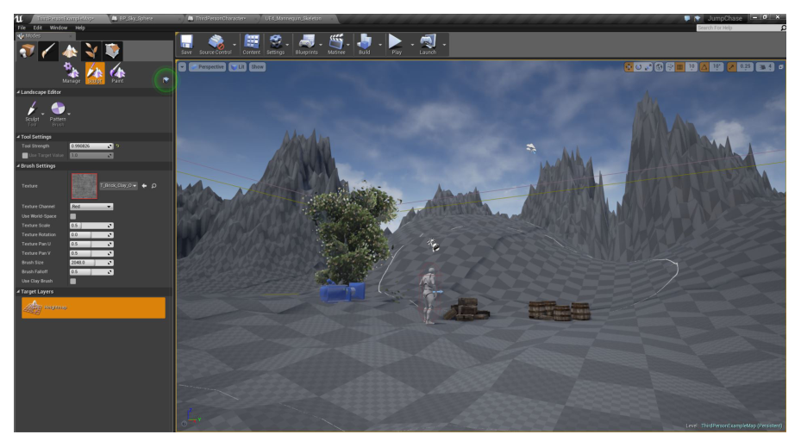The width and height of the screenshot is (801, 447).
Task: Click the Pattern Brush icon
Action: [58, 112]
